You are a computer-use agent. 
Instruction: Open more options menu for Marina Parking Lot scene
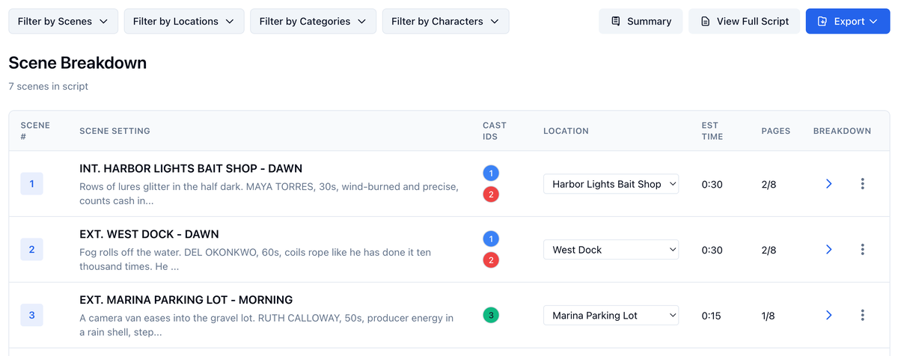pos(863,316)
